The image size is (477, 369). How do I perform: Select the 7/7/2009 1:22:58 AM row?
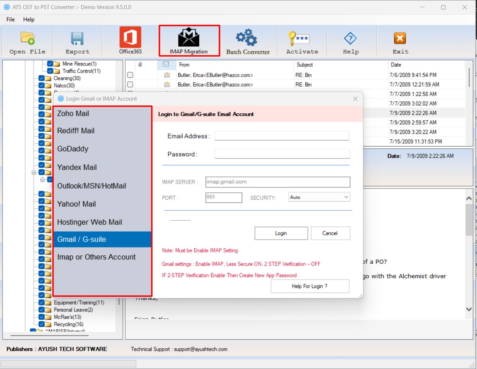[x=414, y=94]
